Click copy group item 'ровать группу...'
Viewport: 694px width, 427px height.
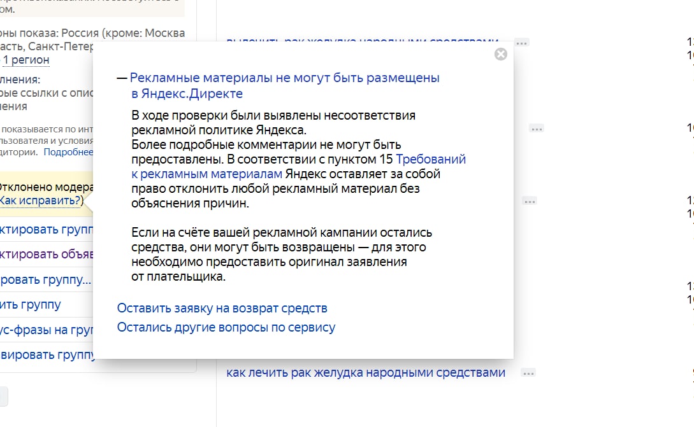(46, 280)
